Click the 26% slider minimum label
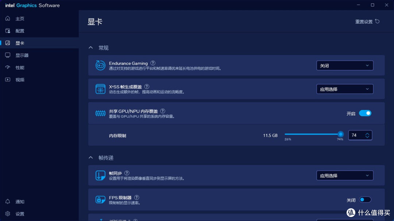Image resolution: width=394 pixels, height=221 pixels. [288, 140]
